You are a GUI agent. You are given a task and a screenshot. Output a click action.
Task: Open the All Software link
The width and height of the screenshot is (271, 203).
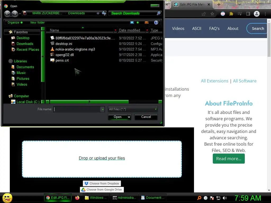245,81
